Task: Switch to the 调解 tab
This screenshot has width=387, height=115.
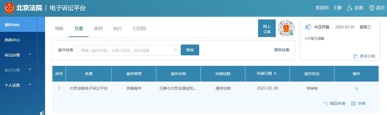Action: [59, 28]
